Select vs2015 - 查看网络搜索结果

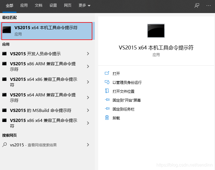click(47, 145)
